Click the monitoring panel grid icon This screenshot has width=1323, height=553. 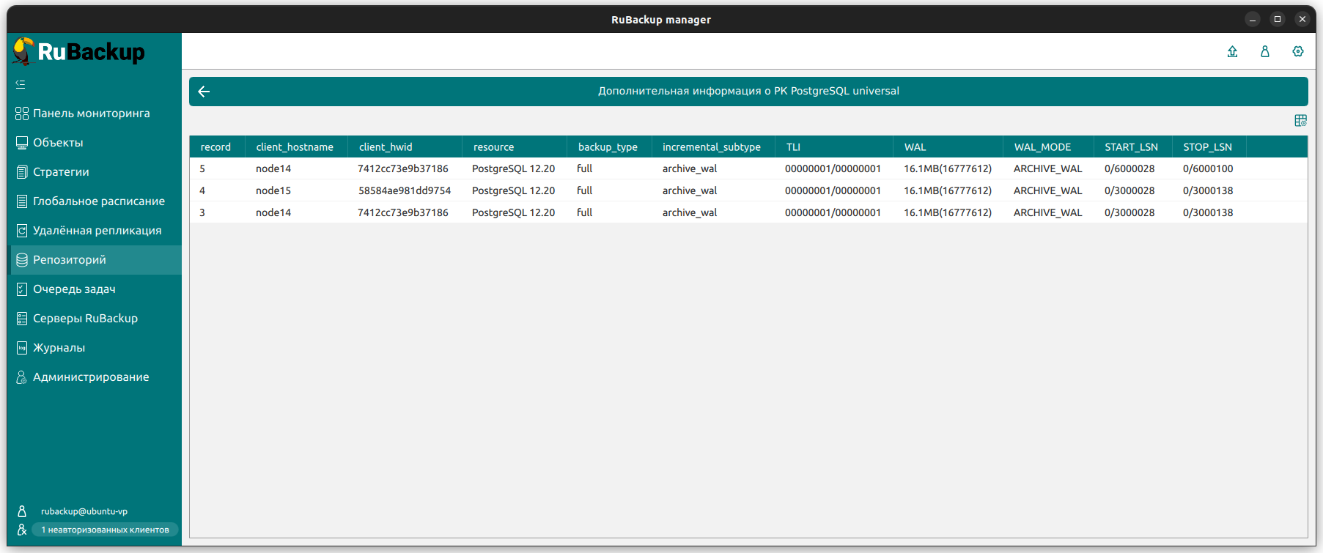(x=22, y=114)
